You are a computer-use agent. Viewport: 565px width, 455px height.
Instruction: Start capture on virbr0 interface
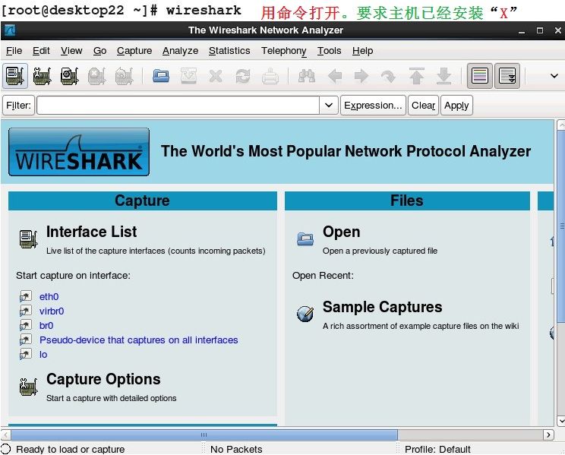tap(52, 311)
